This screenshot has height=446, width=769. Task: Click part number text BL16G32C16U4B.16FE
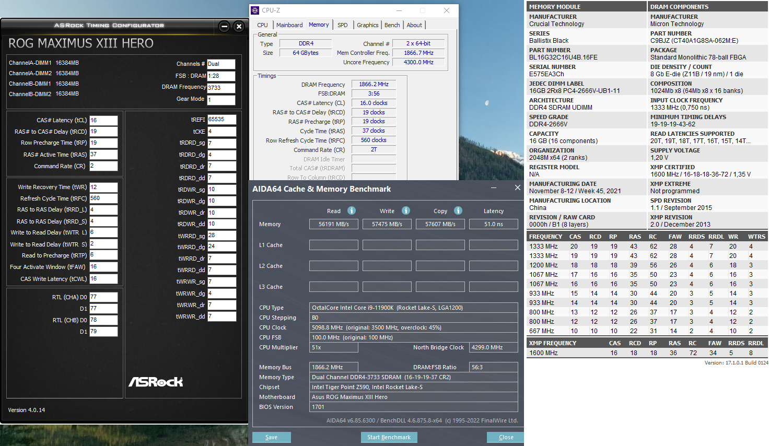[x=563, y=57]
